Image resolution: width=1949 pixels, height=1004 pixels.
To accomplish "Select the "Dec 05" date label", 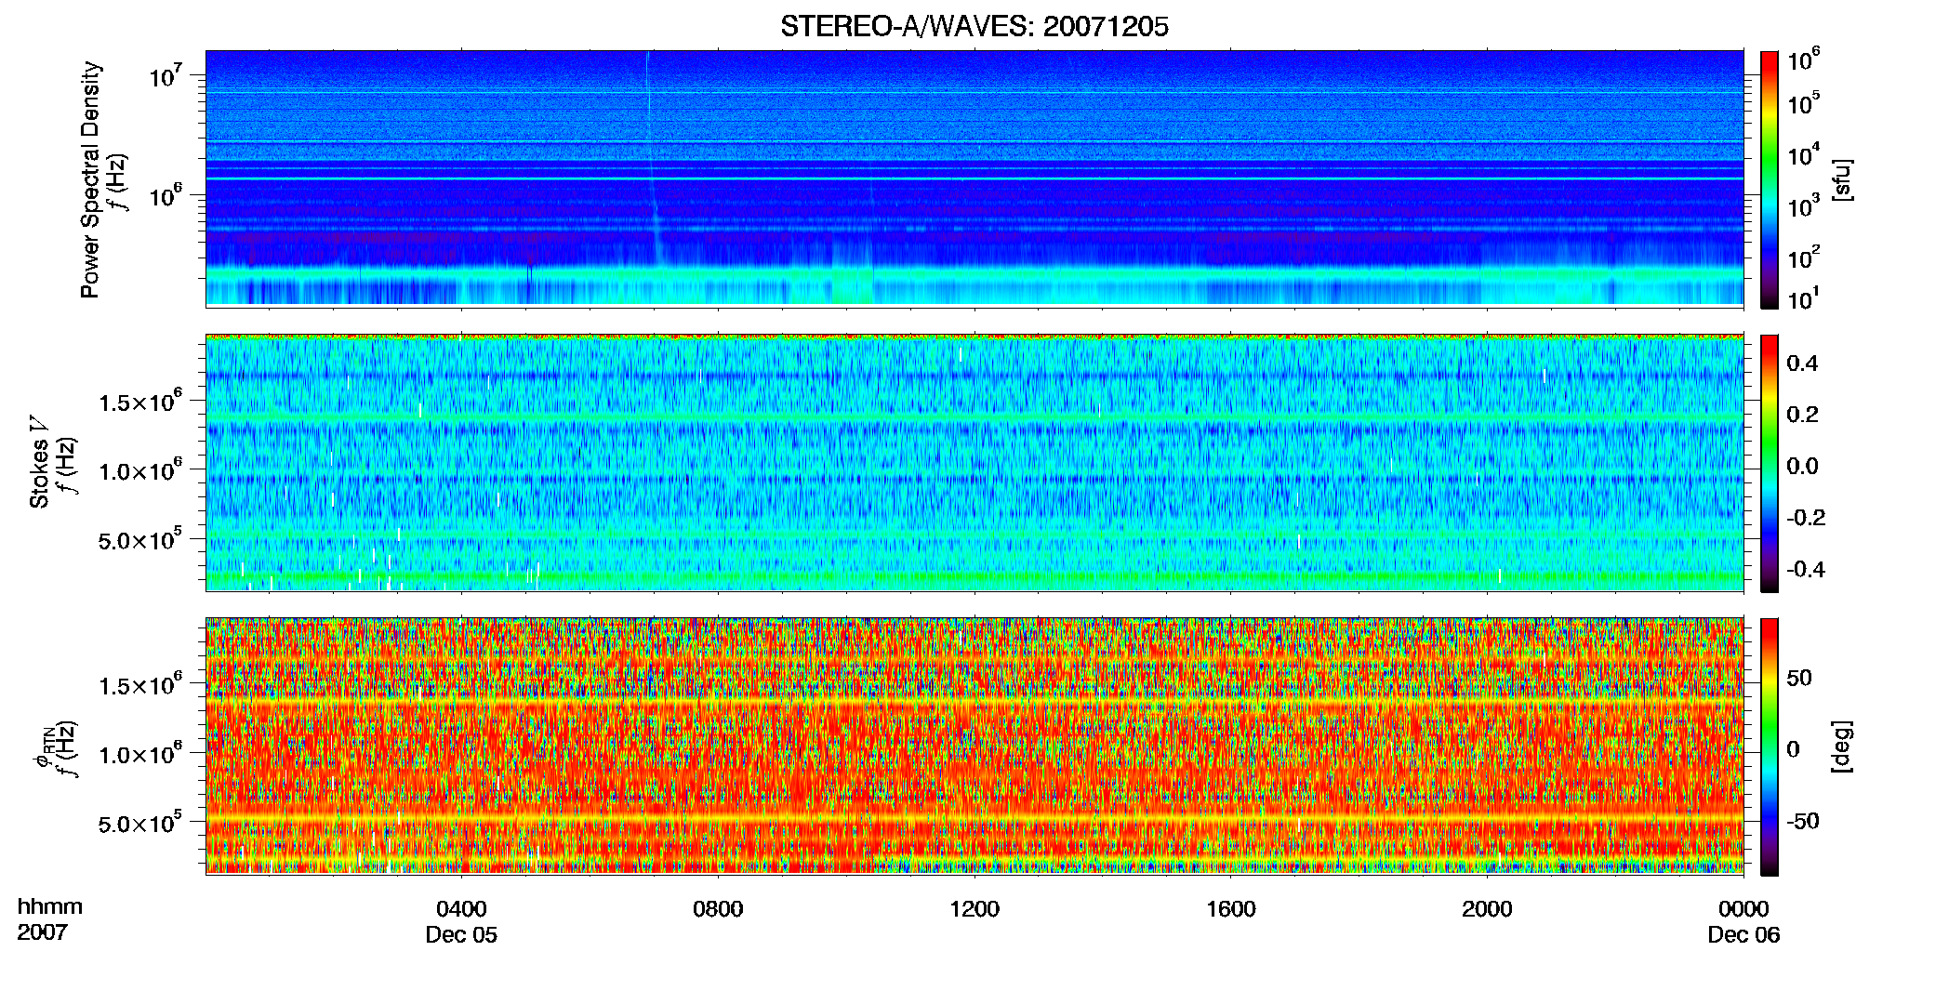I will click(461, 935).
